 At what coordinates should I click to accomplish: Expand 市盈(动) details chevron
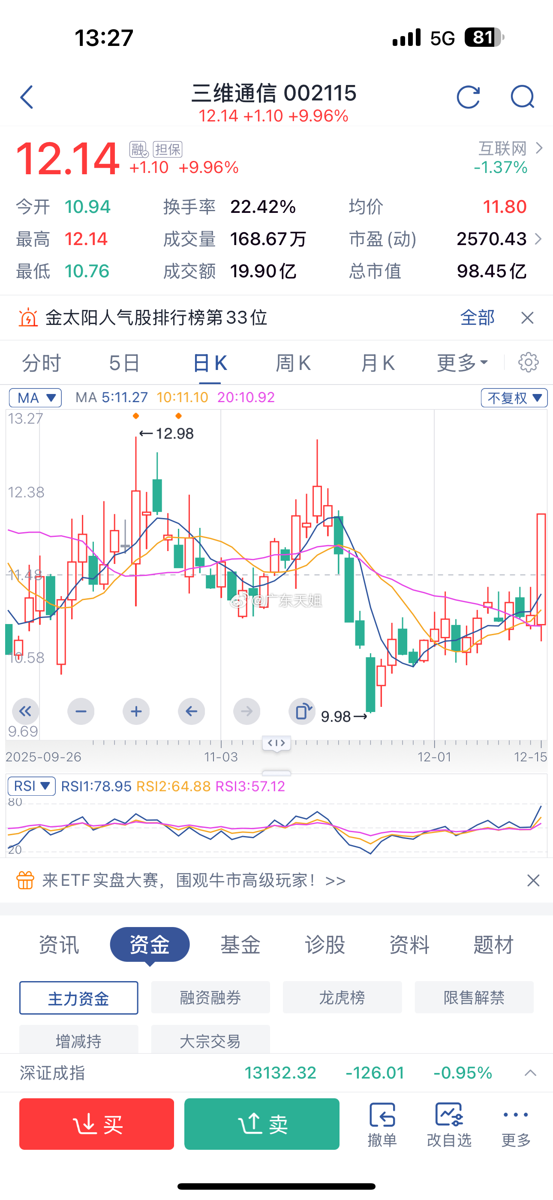tap(538, 239)
